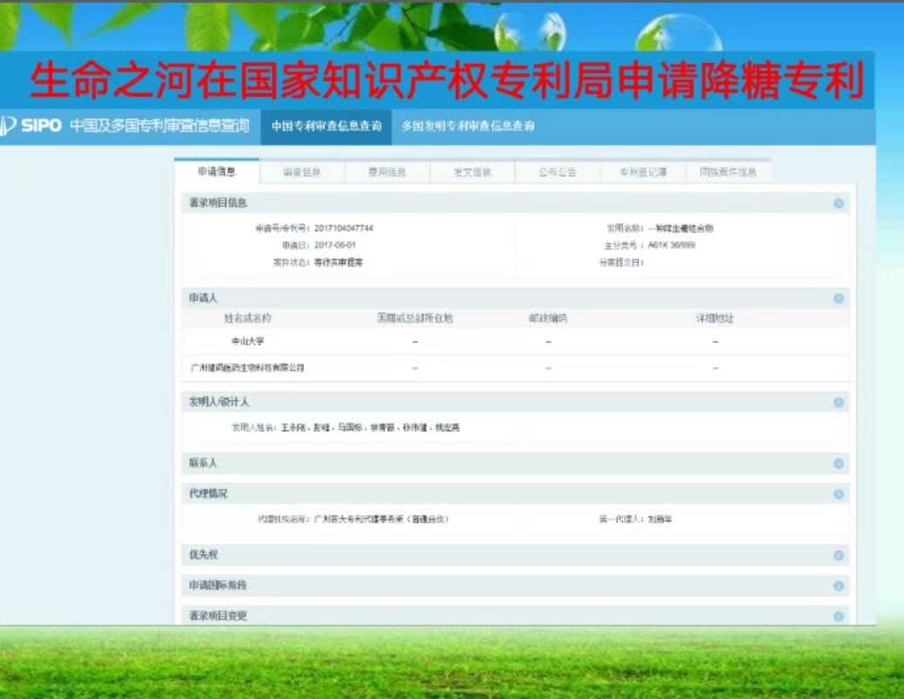Select the 申请信息 tab
Viewport: 904px width, 699px height.
pyautogui.click(x=216, y=172)
